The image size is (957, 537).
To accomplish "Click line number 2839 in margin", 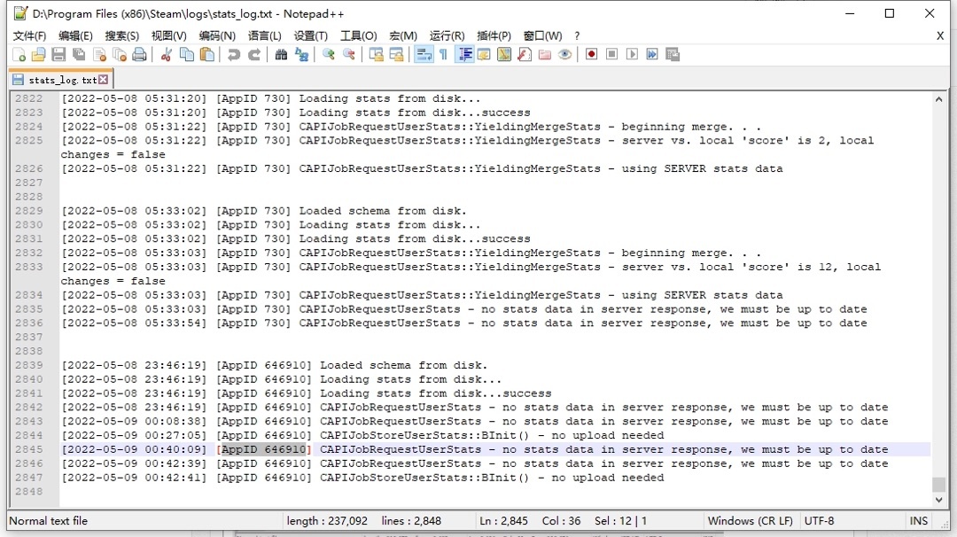I will [28, 365].
